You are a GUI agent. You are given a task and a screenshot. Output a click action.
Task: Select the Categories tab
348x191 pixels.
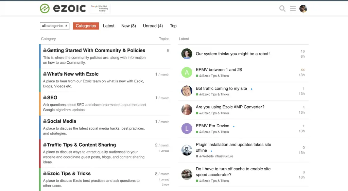[86, 26]
